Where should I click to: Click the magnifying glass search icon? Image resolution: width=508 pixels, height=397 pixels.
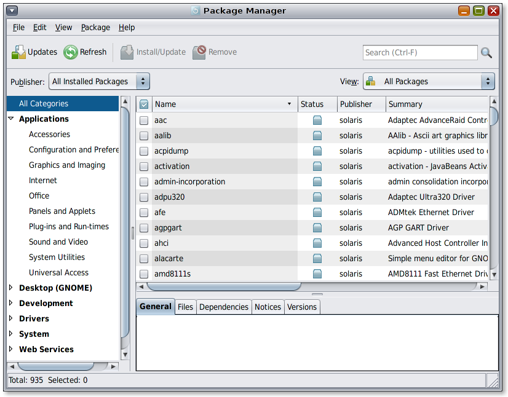coord(486,53)
